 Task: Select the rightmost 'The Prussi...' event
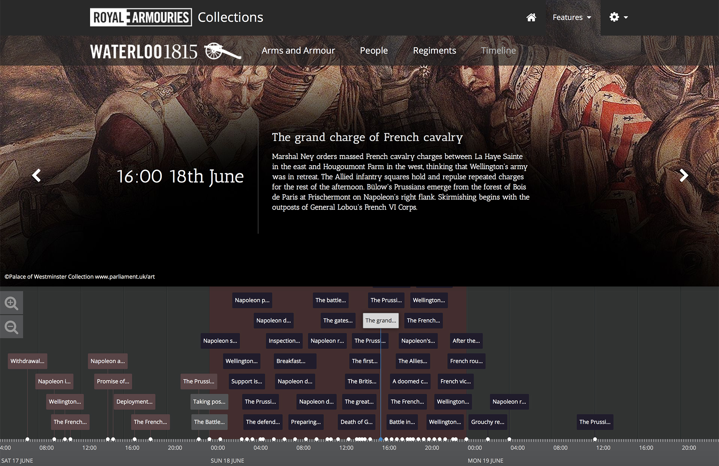pos(595,422)
